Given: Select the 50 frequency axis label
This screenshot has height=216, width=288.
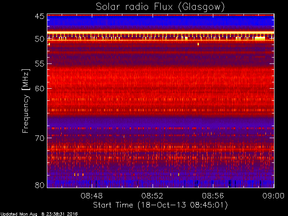Looking at the screenshot, I should tap(40, 39).
